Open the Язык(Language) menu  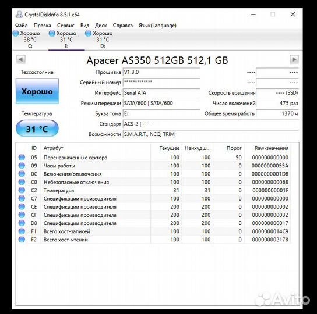click(x=157, y=26)
